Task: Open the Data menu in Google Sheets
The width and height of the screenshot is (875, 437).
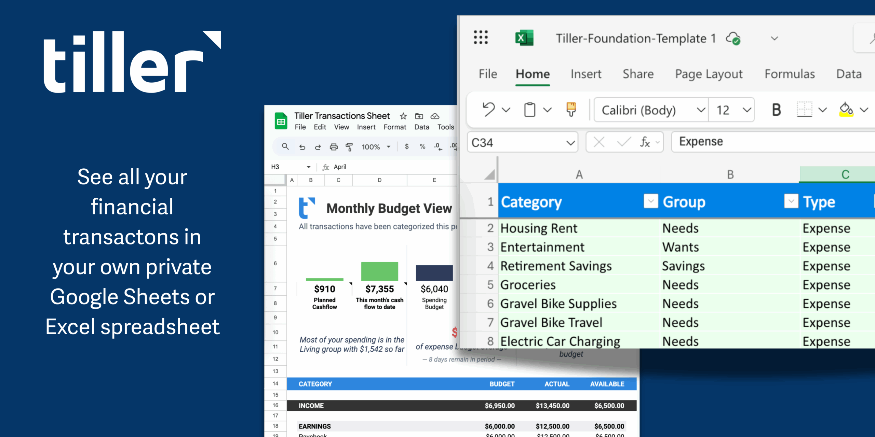Action: point(422,127)
